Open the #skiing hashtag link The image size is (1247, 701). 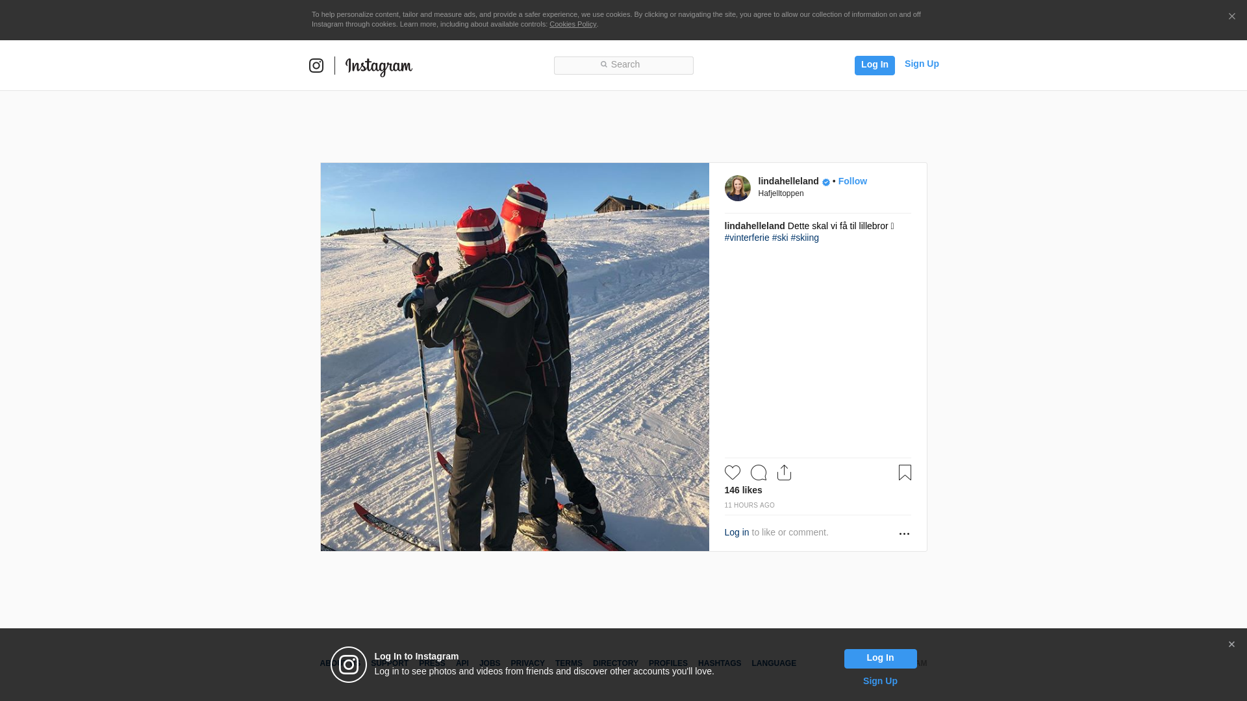(x=805, y=238)
